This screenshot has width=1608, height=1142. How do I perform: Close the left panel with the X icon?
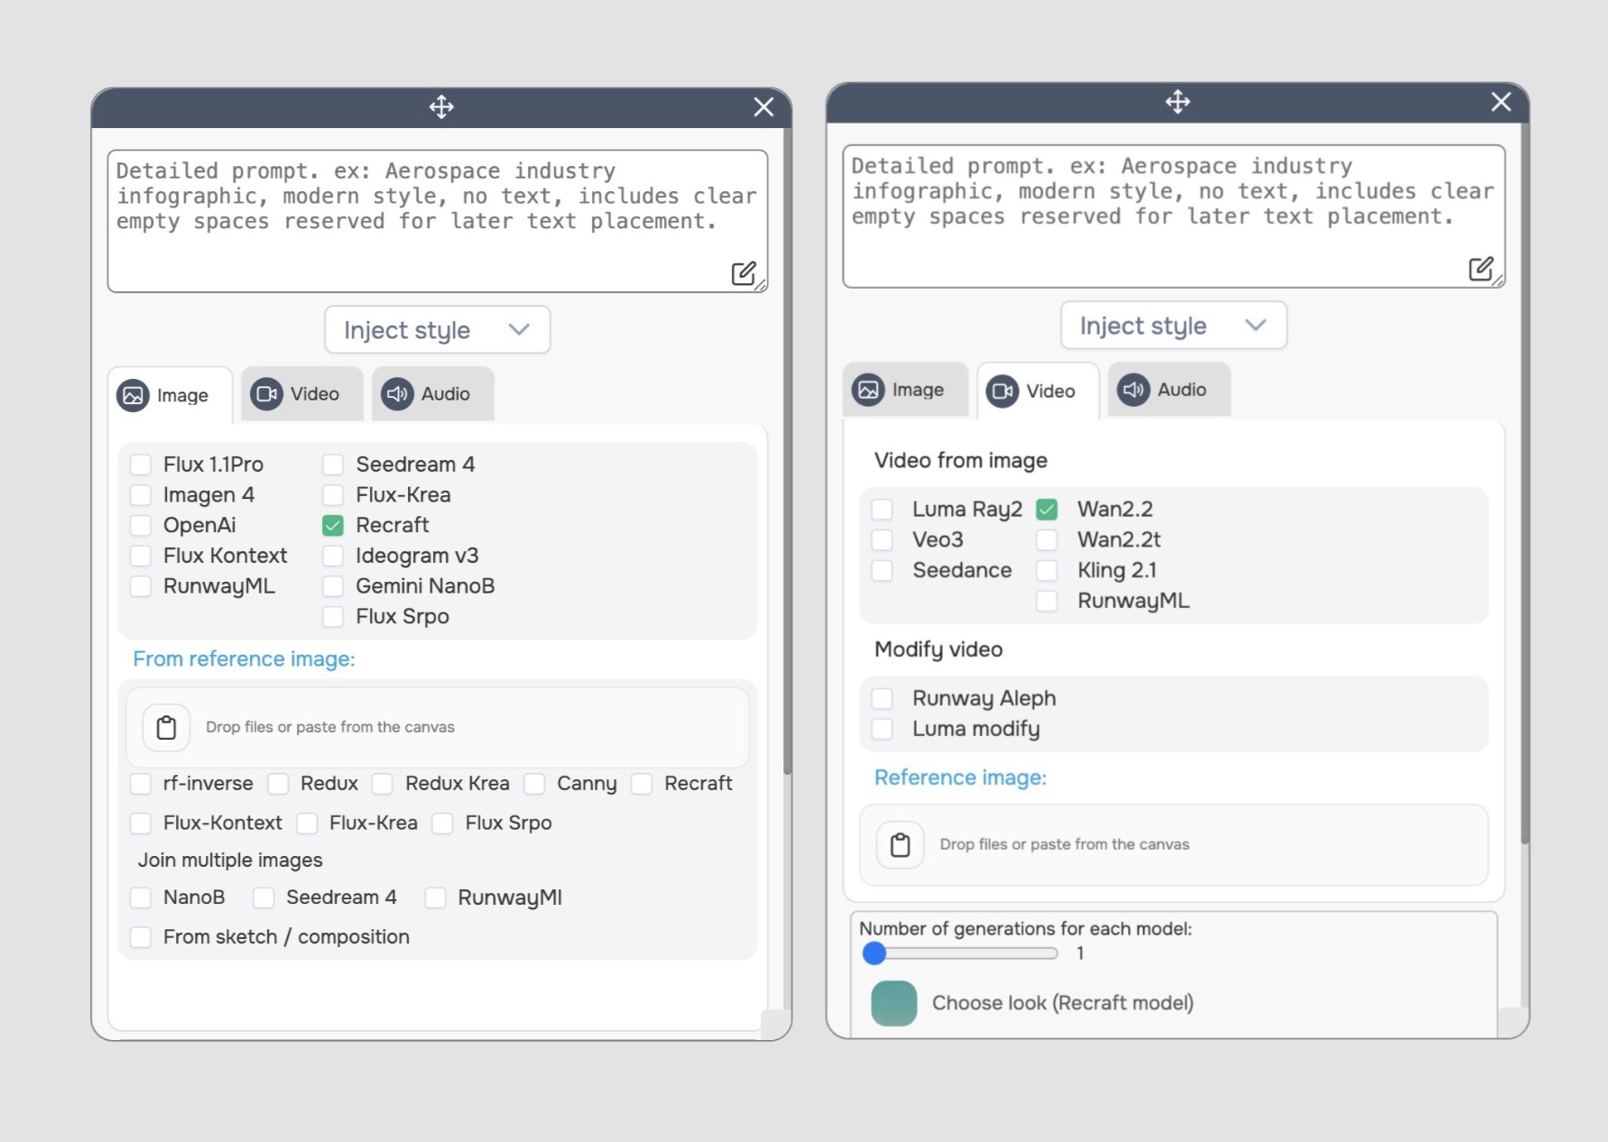tap(763, 107)
